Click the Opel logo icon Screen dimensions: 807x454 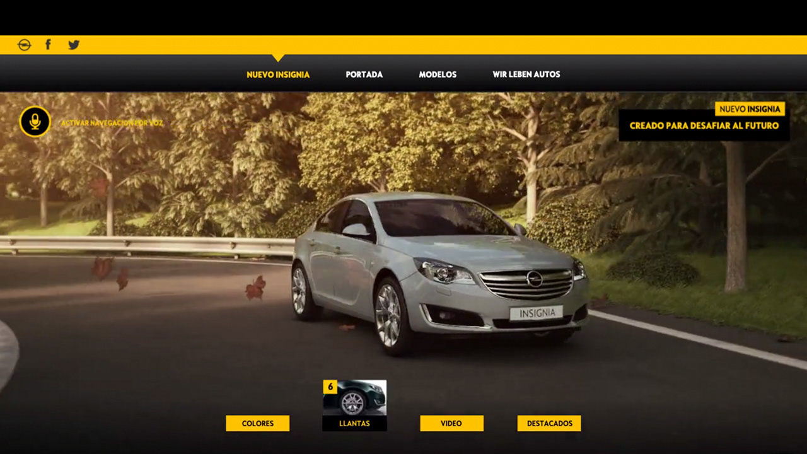pyautogui.click(x=24, y=45)
